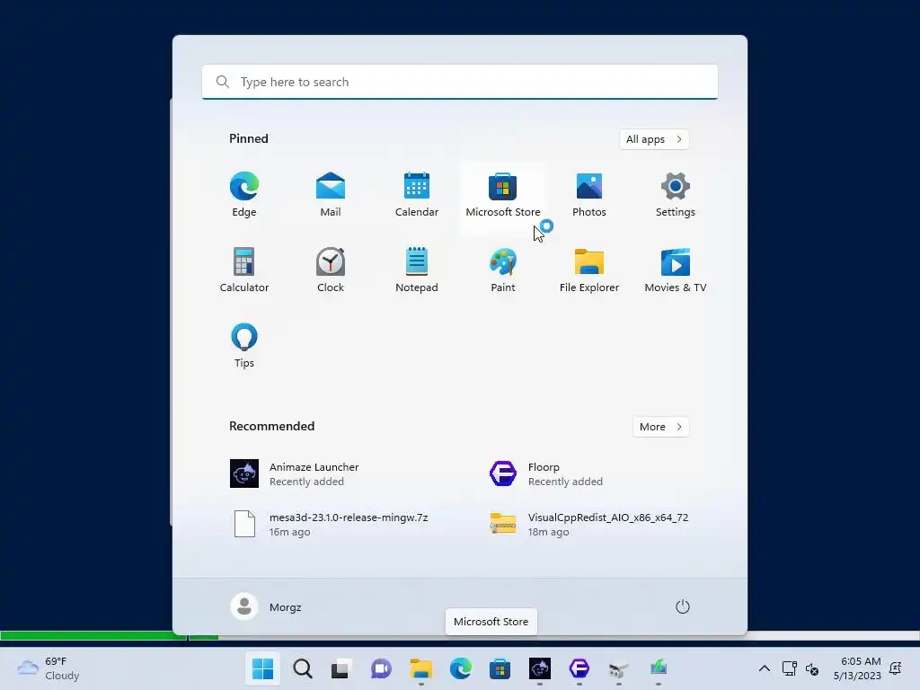Image resolution: width=920 pixels, height=690 pixels.
Task: Switch to Edge on the taskbar
Action: click(461, 668)
